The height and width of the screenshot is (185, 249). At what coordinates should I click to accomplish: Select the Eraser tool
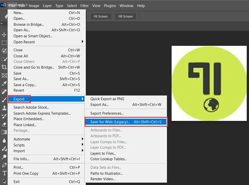(x=4, y=124)
